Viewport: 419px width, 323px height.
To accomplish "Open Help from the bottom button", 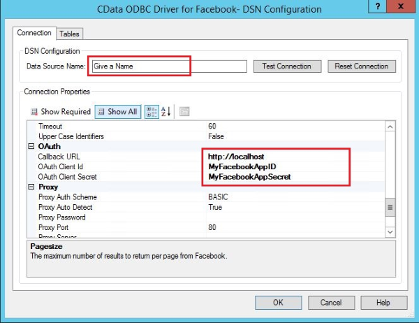I will click(x=383, y=303).
